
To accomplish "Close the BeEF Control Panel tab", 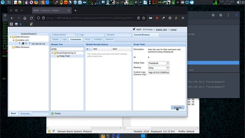I will [x=69, y=10].
